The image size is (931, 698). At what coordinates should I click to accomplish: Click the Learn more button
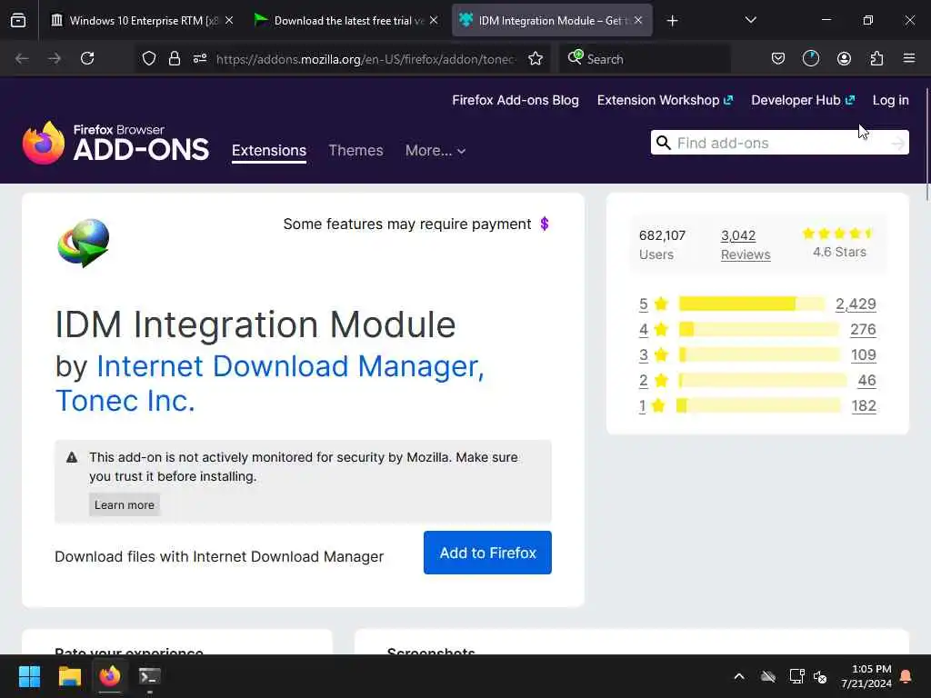(x=124, y=505)
